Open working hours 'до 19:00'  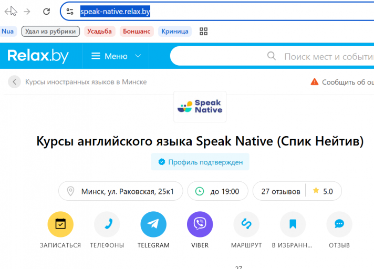218,191
